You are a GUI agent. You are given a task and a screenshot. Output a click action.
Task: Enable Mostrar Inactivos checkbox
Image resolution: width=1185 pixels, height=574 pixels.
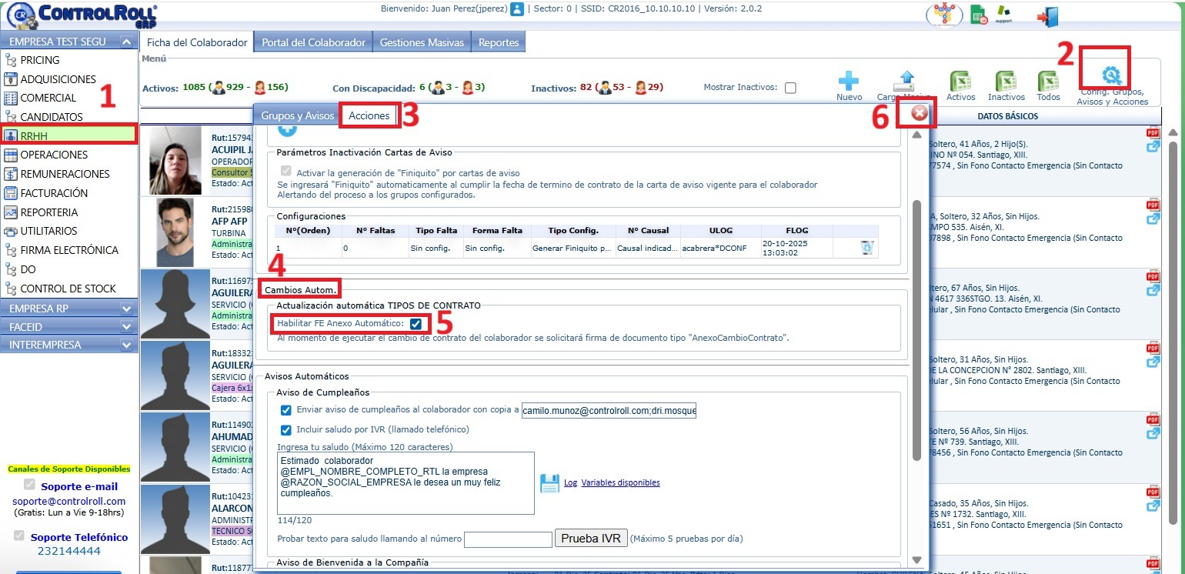click(x=790, y=88)
